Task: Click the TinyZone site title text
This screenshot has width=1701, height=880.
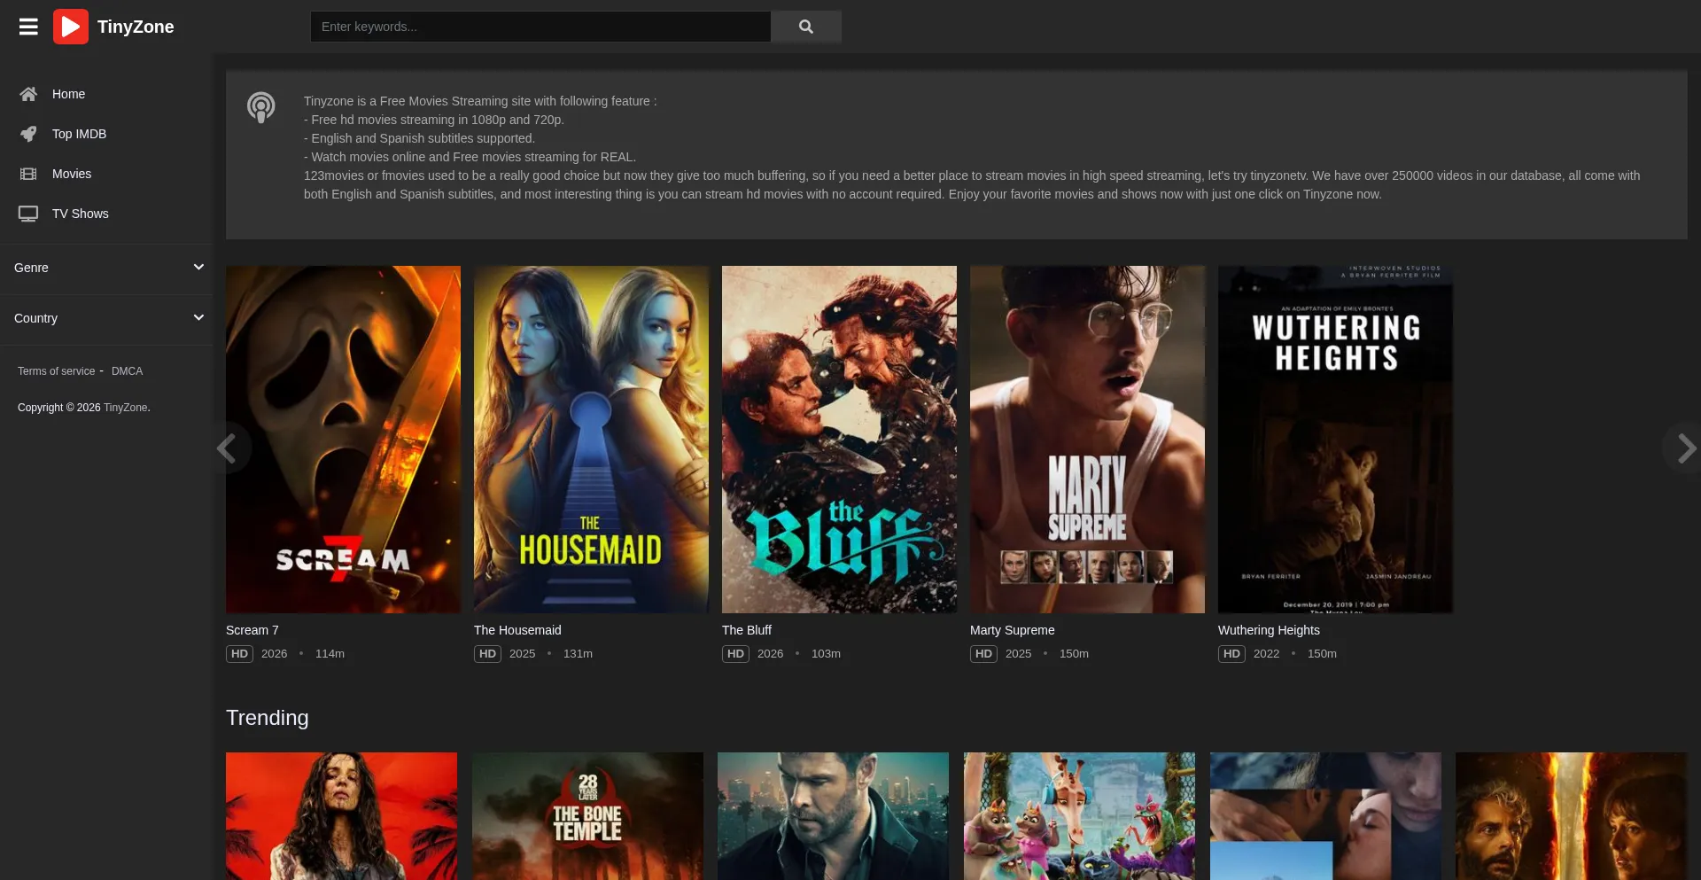Action: pyautogui.click(x=136, y=27)
